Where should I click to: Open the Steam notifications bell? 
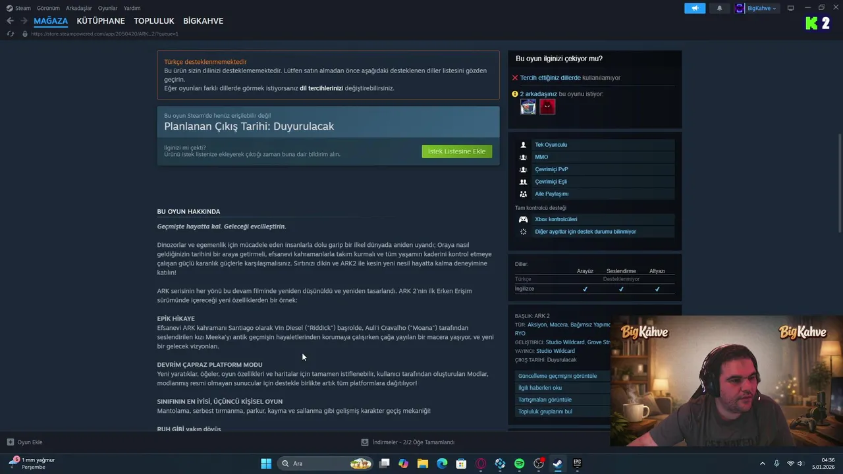(719, 8)
